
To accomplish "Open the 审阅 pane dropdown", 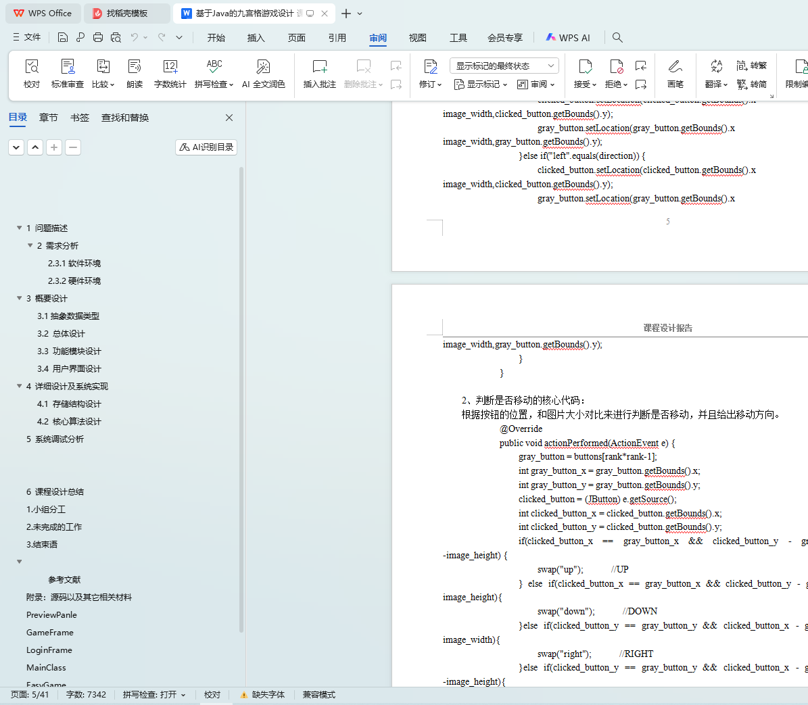I will point(536,84).
